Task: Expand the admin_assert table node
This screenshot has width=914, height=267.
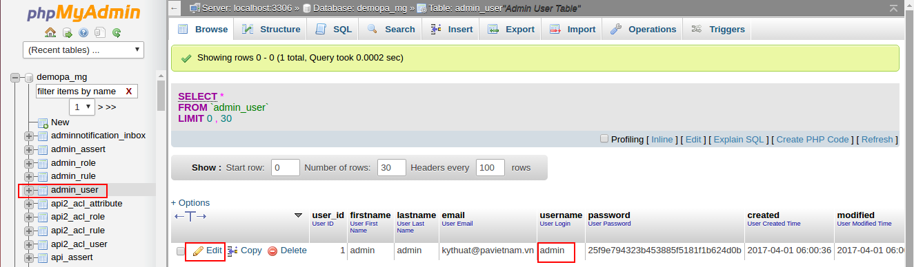Action: pos(29,149)
